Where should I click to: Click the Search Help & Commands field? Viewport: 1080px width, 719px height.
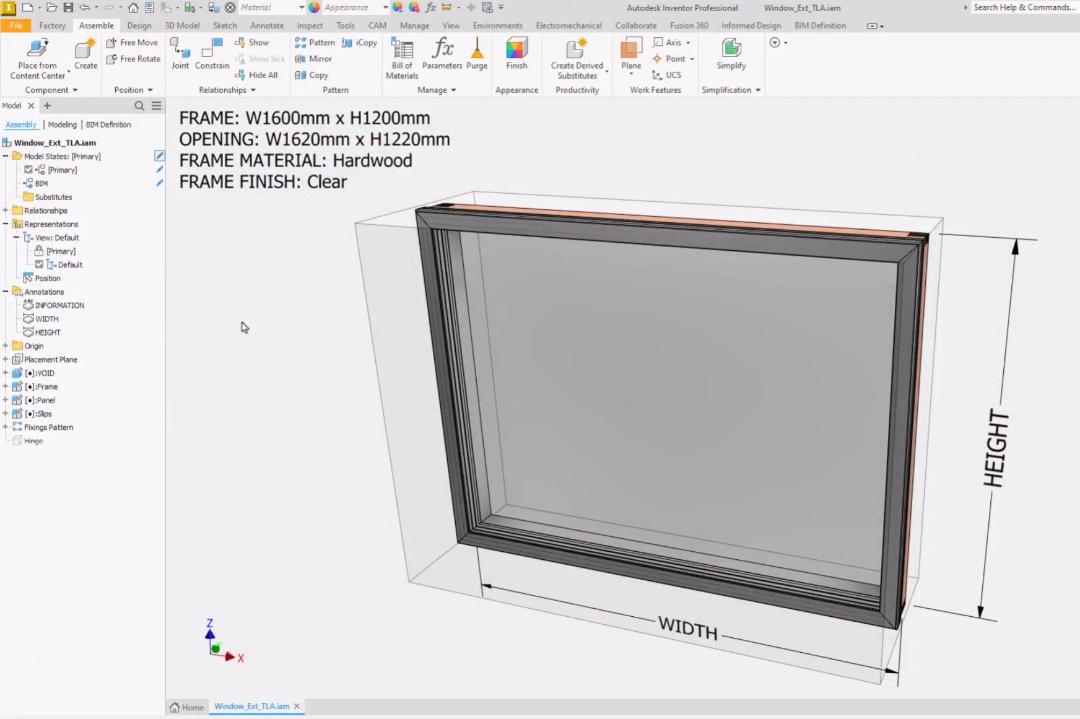pyautogui.click(x=1024, y=7)
